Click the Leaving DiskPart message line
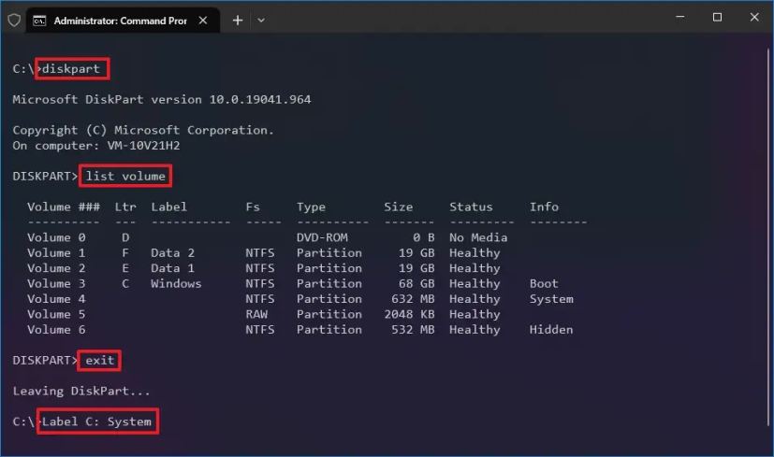Screen dimensions: 774x457 pyautogui.click(x=81, y=391)
